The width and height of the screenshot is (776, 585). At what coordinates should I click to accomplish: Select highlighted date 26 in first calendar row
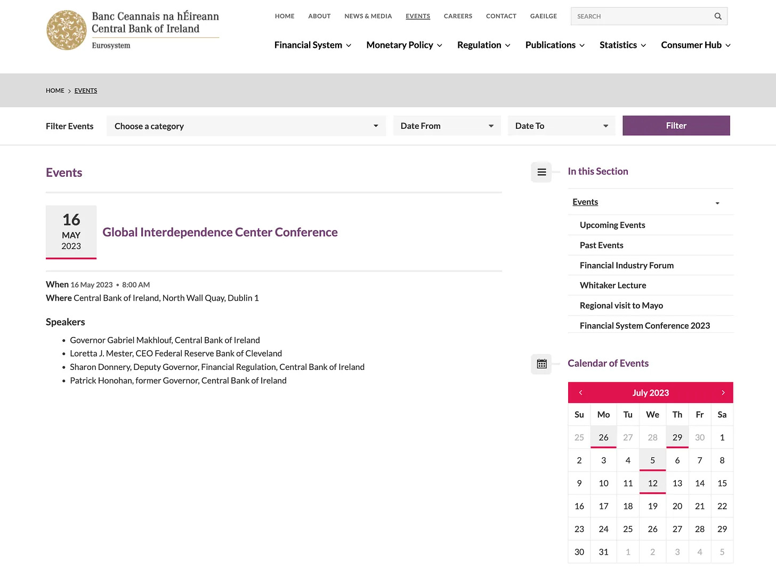pos(603,438)
